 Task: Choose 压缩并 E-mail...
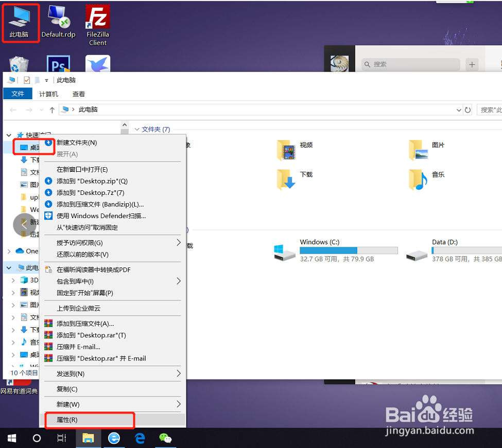pos(112,347)
